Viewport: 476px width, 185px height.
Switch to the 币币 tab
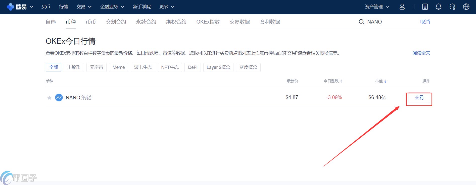(91, 22)
